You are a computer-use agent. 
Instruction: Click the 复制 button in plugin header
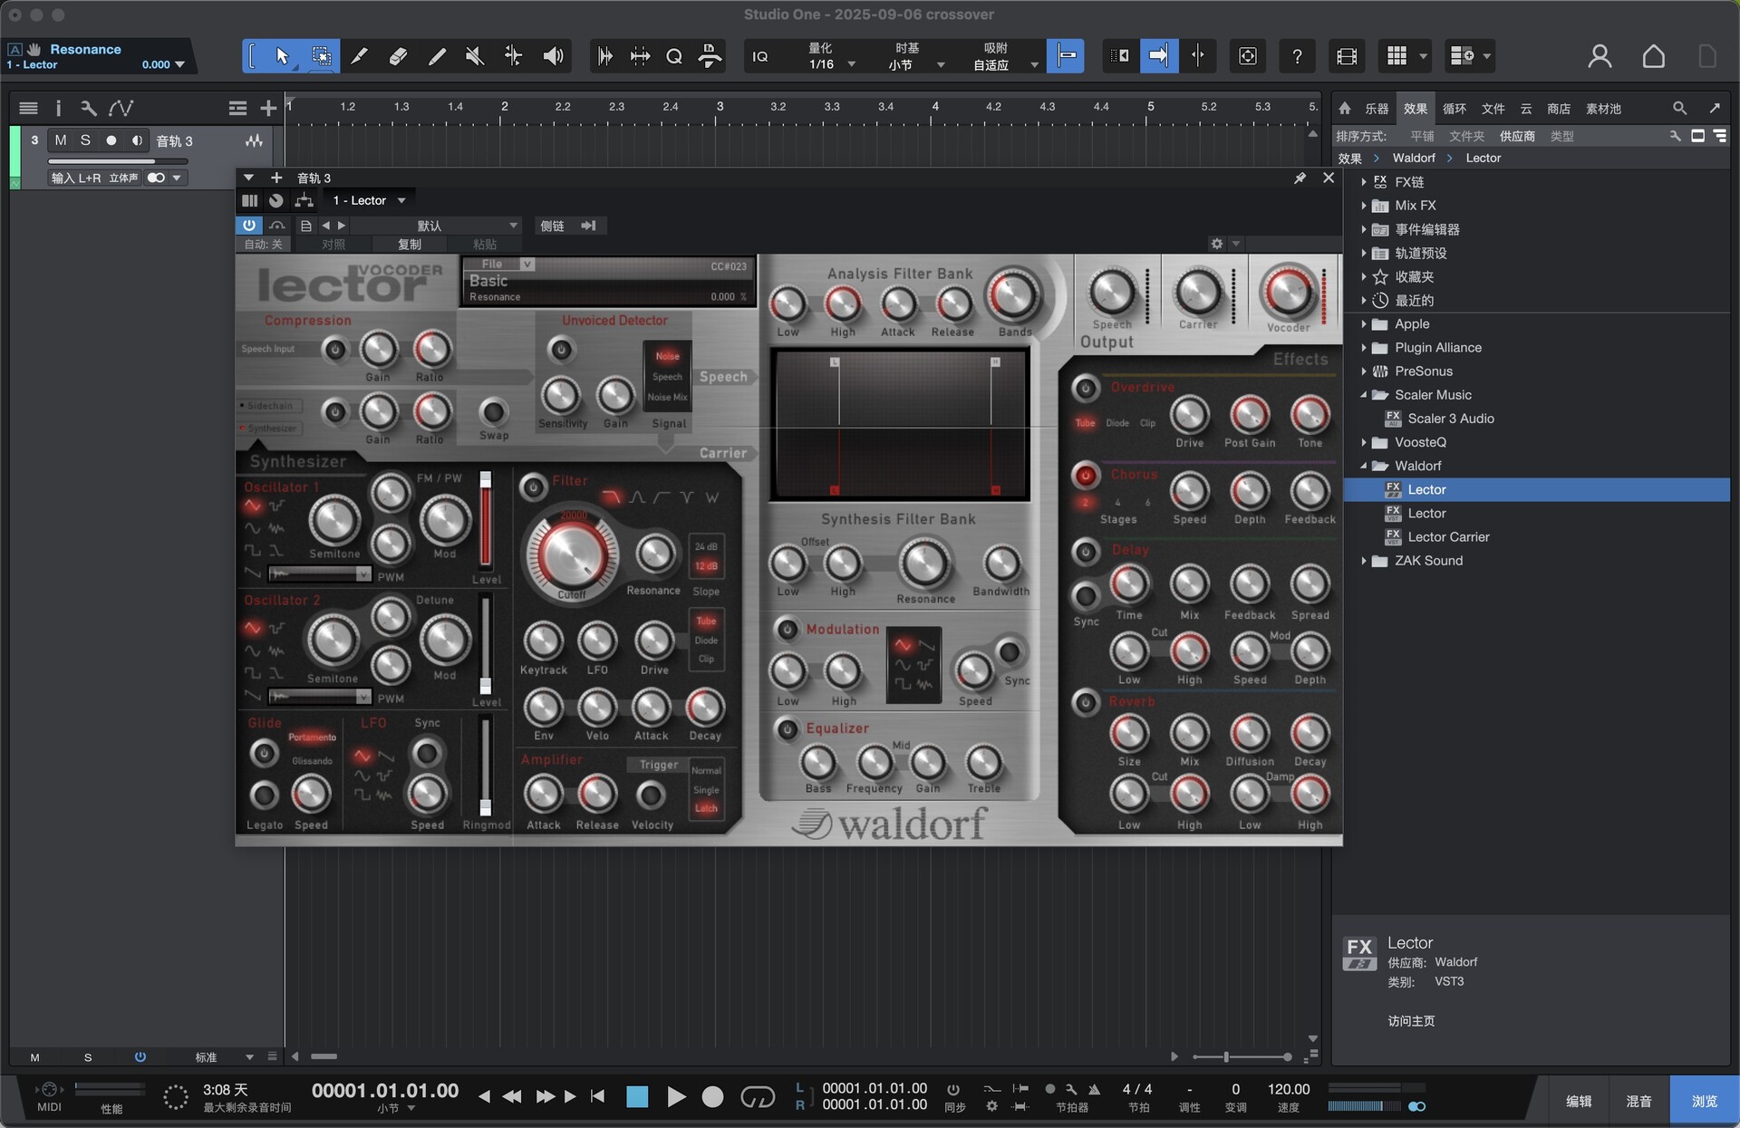point(410,245)
